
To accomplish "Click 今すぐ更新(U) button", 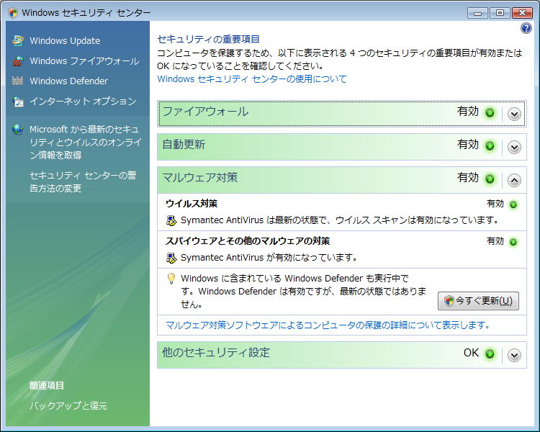I will pos(478,301).
